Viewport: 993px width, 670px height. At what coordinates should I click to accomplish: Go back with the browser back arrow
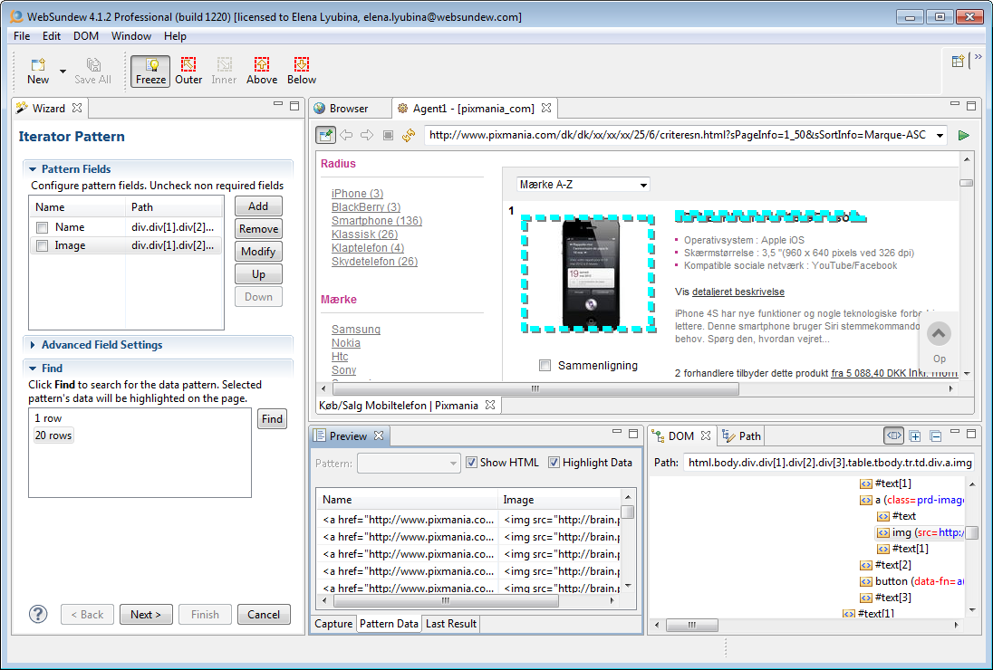click(346, 135)
